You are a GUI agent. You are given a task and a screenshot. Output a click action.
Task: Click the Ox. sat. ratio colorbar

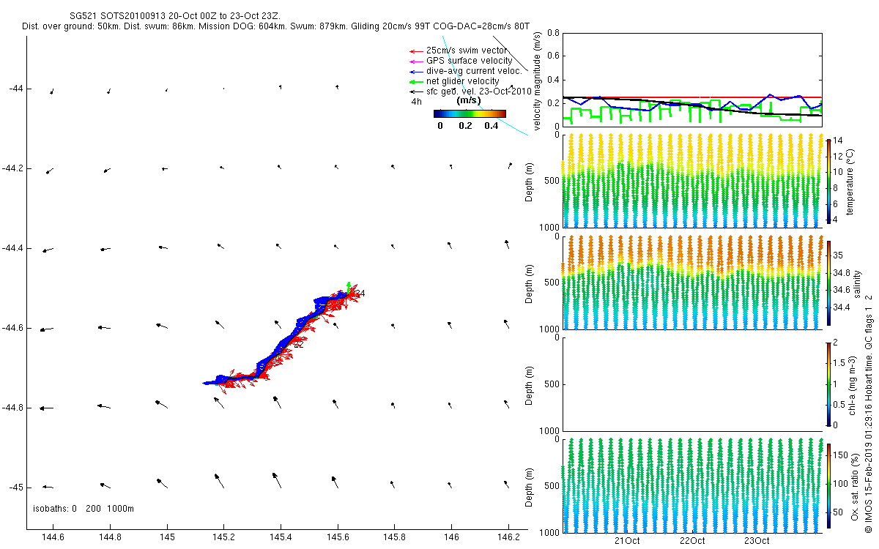828,485
